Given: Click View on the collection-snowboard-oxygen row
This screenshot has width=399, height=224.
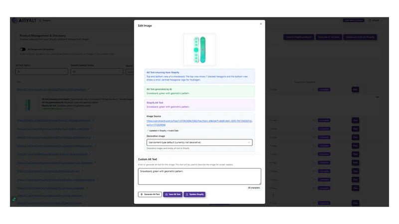Looking at the screenshot, I should 355,146.
